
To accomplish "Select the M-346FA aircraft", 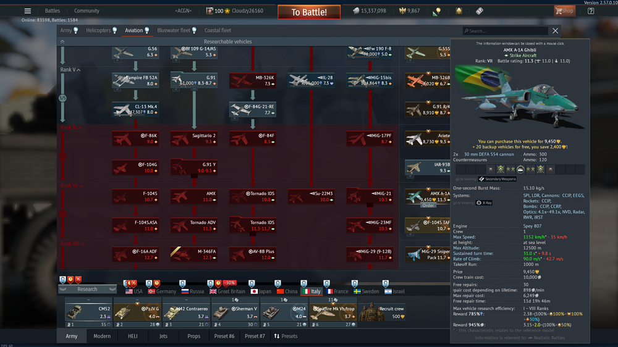I will click(x=194, y=254).
